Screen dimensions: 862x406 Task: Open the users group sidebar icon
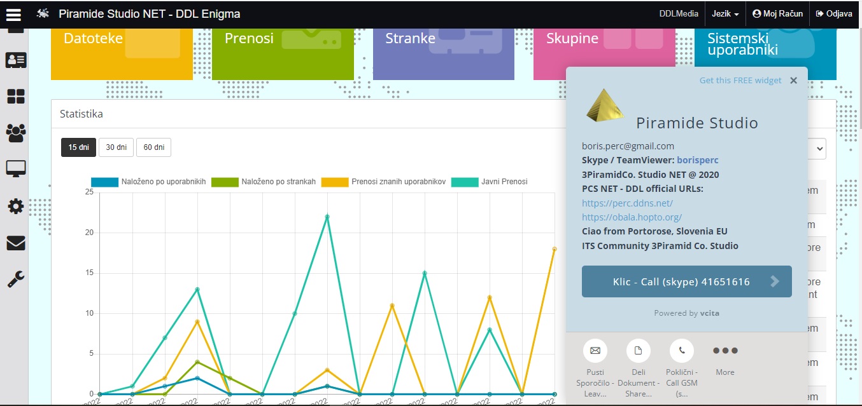[x=15, y=133]
